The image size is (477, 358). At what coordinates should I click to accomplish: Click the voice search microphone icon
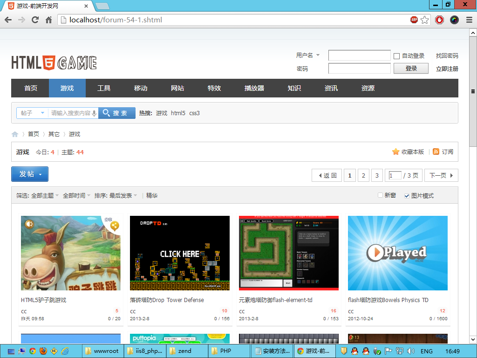click(94, 113)
